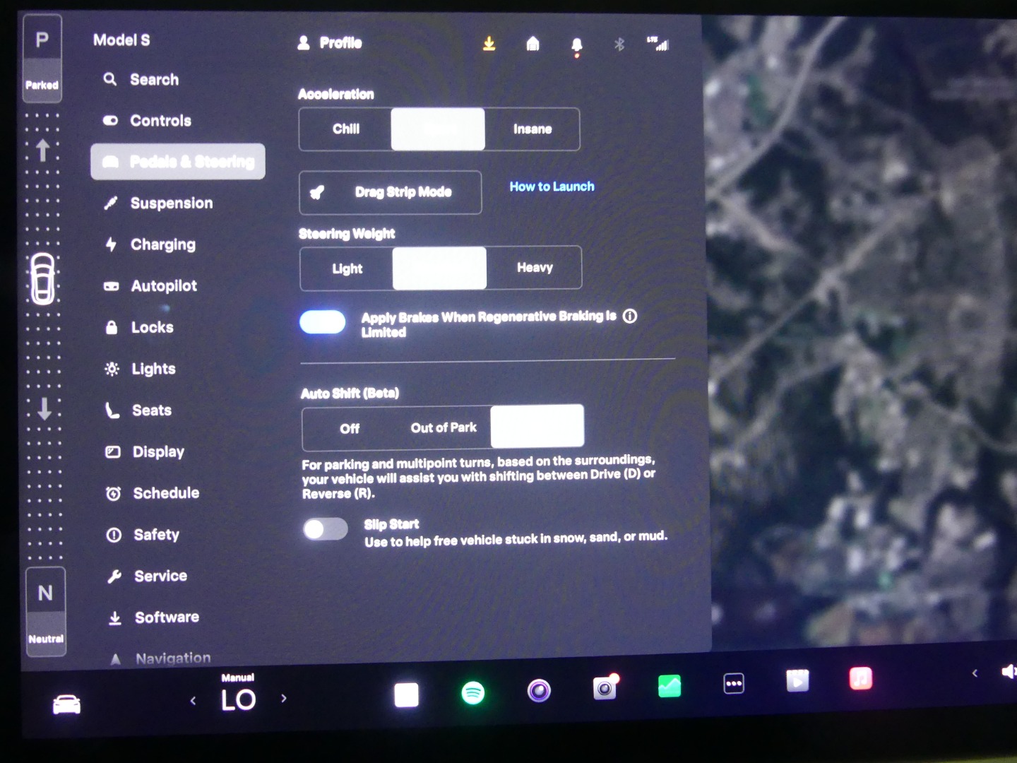Open the How to Launch link
Image resolution: width=1017 pixels, height=763 pixels.
[x=552, y=187]
